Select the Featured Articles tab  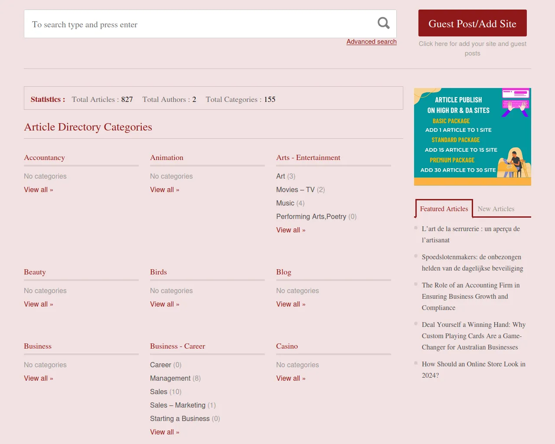[444, 209]
